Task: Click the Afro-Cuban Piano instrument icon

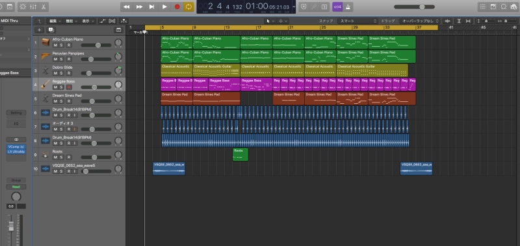Action: click(45, 42)
